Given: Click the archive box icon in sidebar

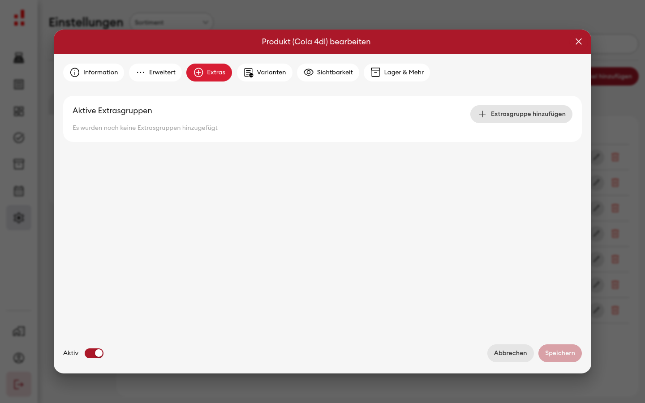Looking at the screenshot, I should [x=19, y=164].
